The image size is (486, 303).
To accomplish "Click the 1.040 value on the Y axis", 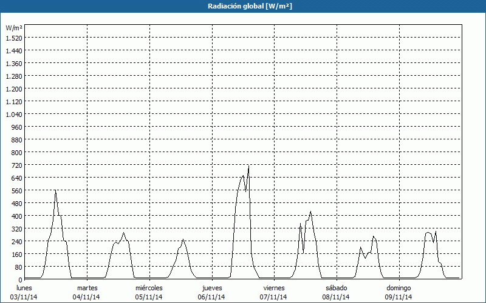I will pyautogui.click(x=13, y=114).
